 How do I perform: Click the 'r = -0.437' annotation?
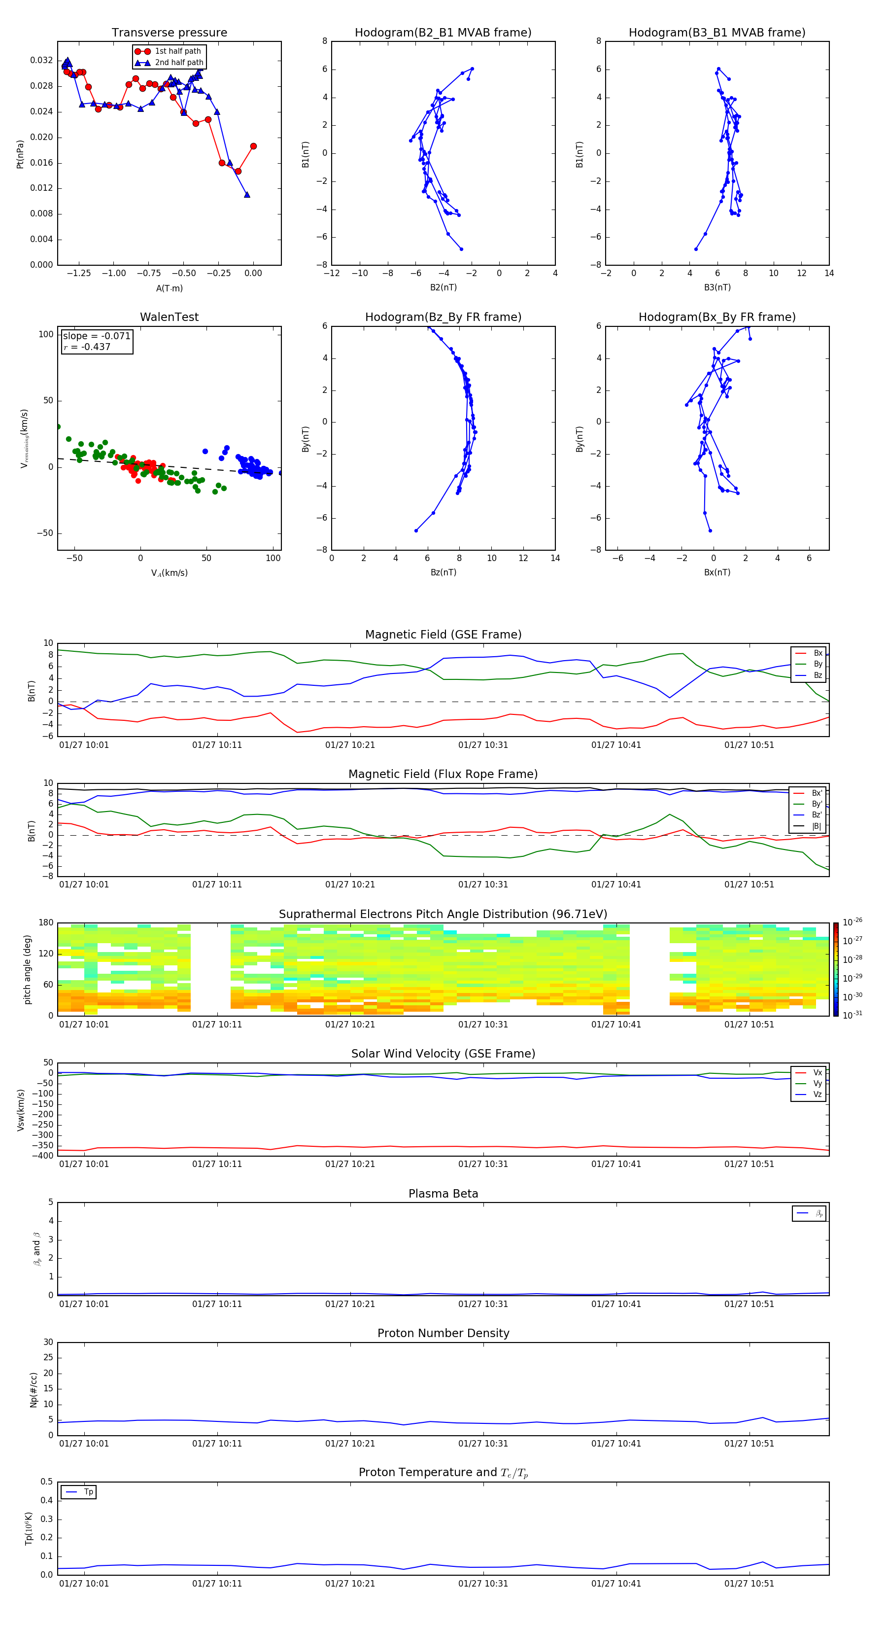pyautogui.click(x=87, y=347)
